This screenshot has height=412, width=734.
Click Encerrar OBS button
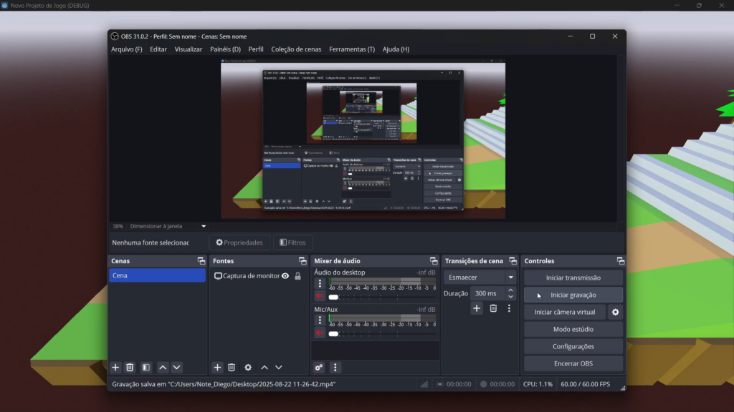click(573, 363)
